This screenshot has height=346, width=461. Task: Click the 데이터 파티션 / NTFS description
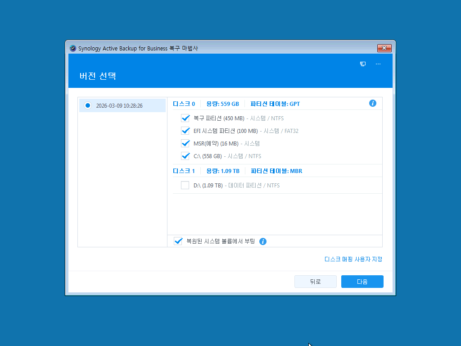(x=254, y=185)
